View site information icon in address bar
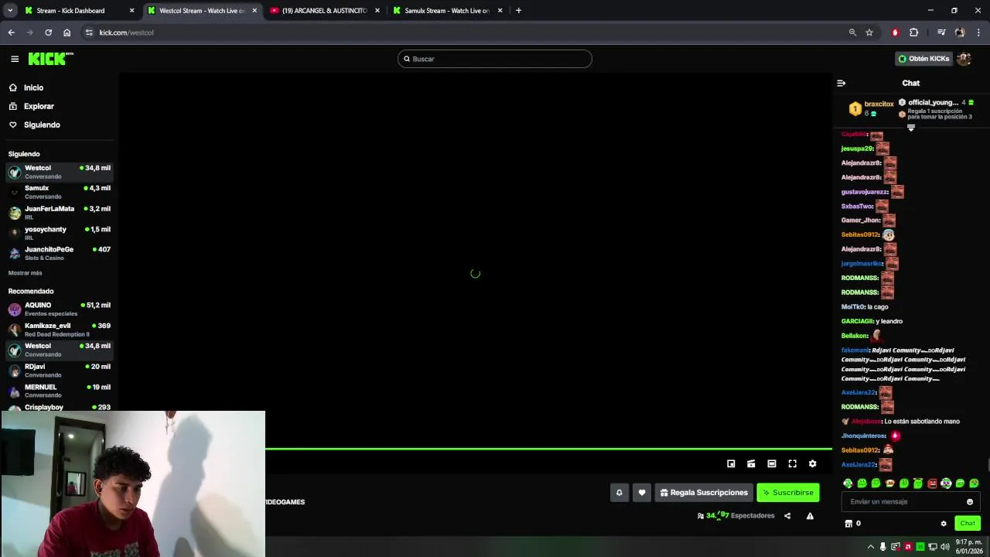 (x=89, y=32)
